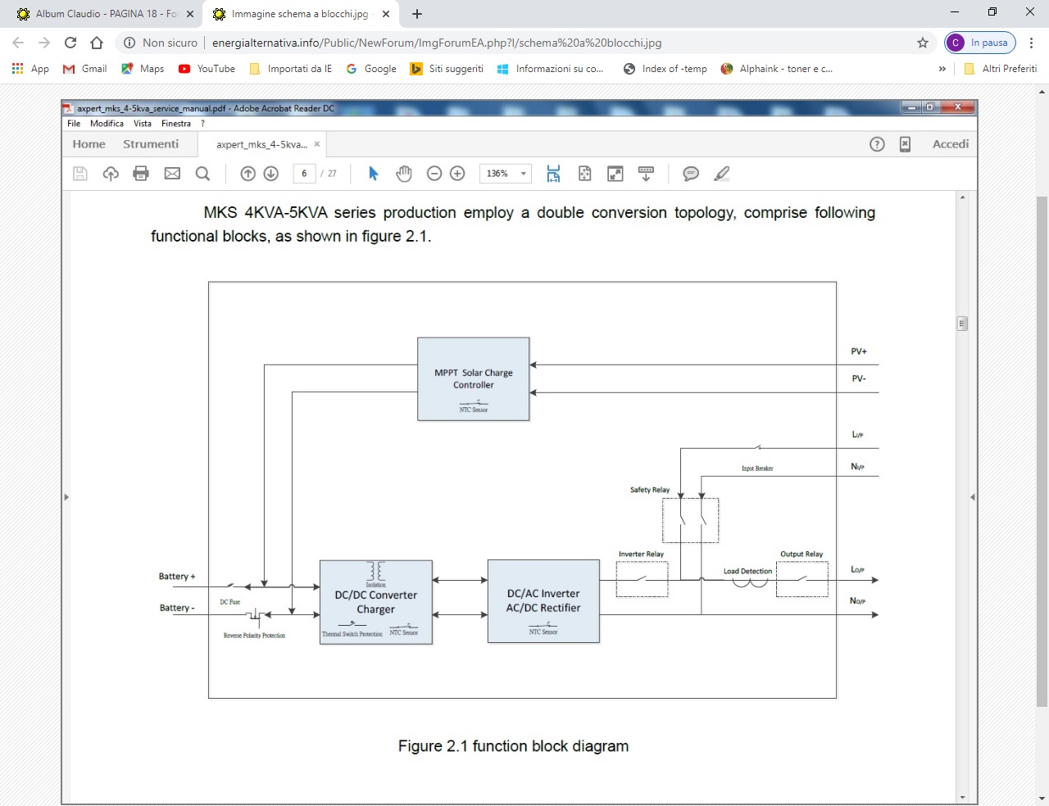Reload the page in Chrome
Viewport: 1049px width, 806px height.
click(70, 43)
